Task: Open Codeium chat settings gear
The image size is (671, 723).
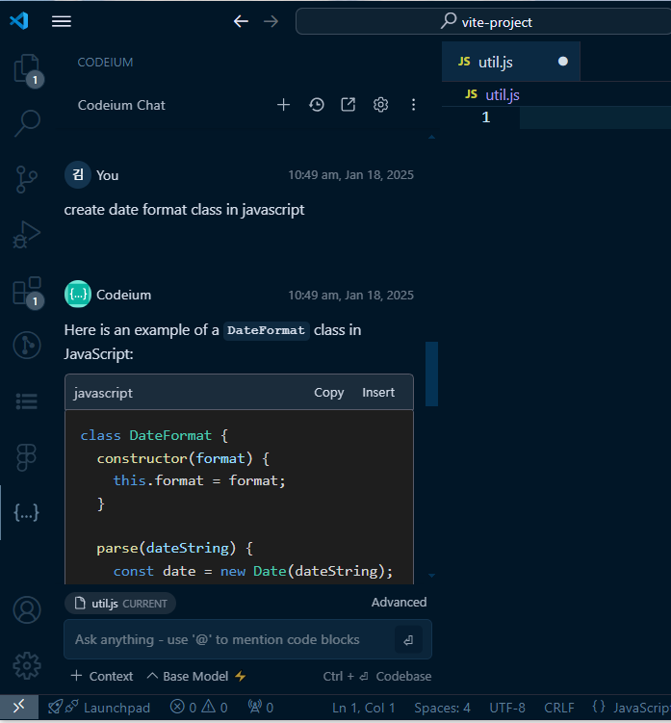Action: (x=380, y=105)
